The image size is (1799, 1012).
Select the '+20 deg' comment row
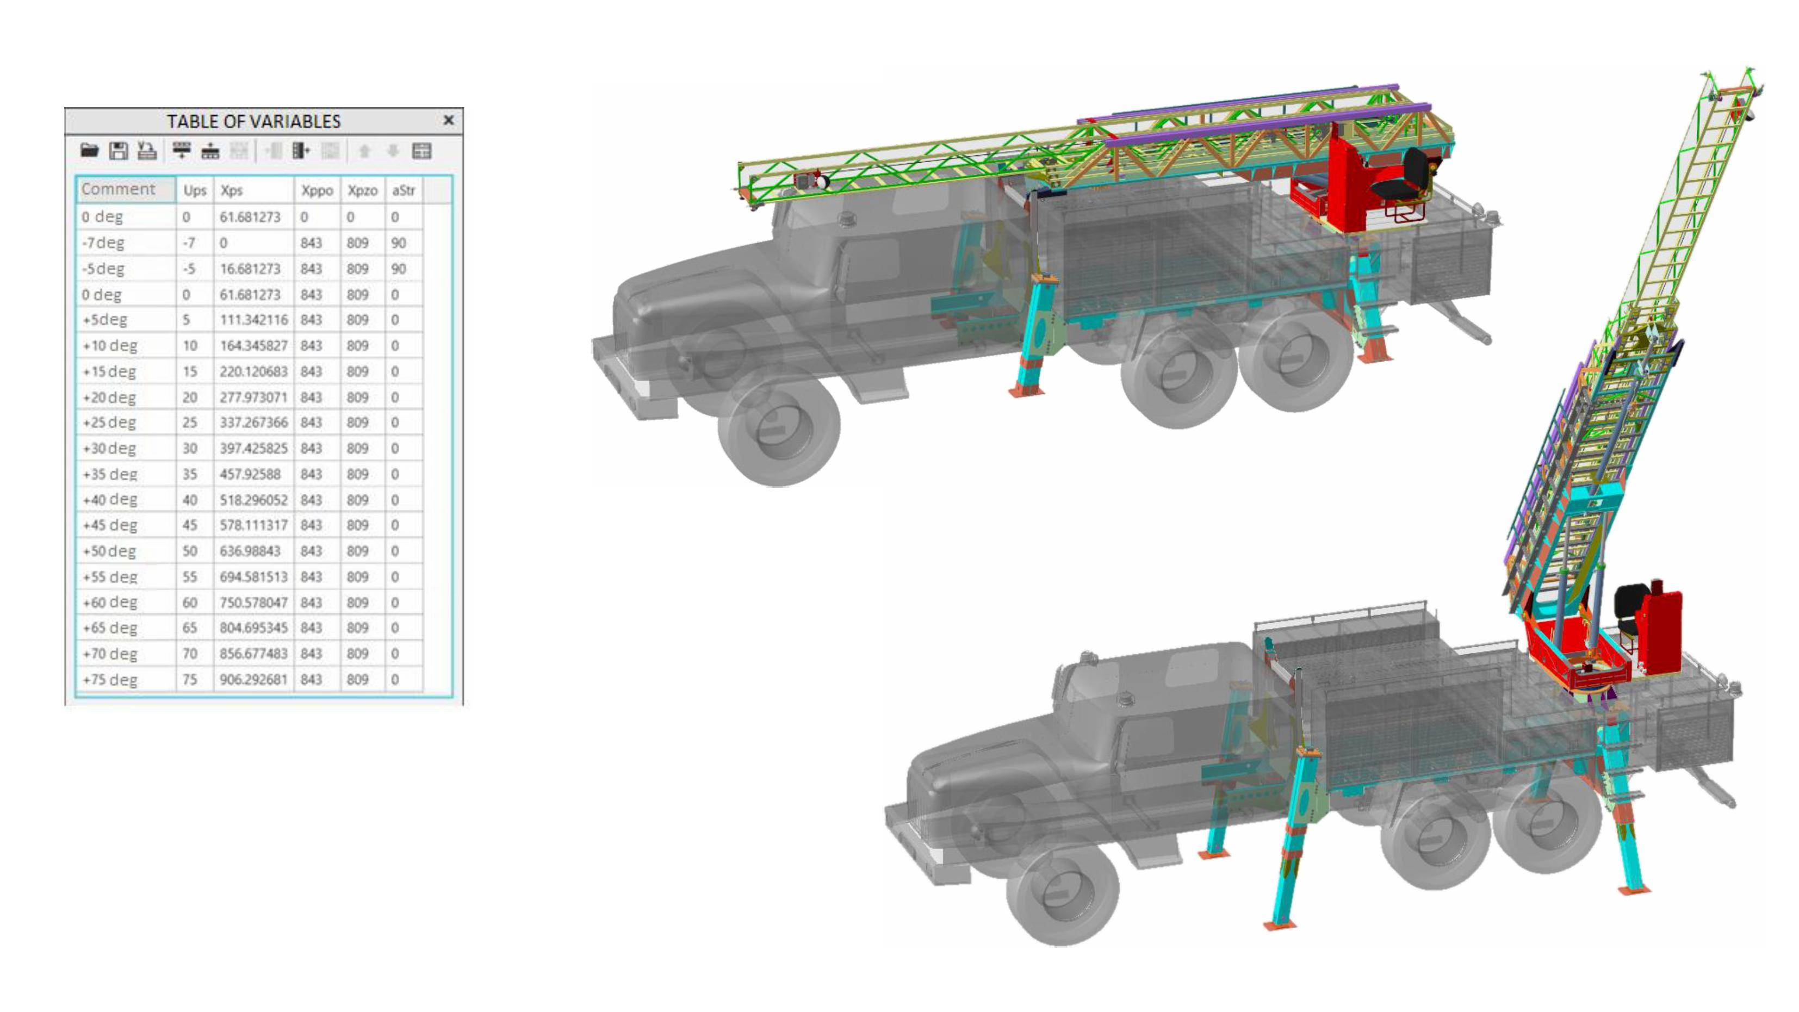pos(126,398)
